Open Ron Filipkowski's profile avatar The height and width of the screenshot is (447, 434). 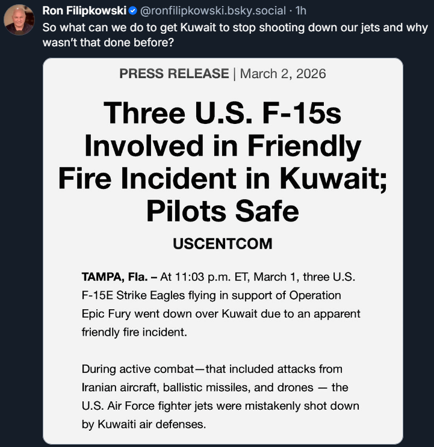click(19, 20)
